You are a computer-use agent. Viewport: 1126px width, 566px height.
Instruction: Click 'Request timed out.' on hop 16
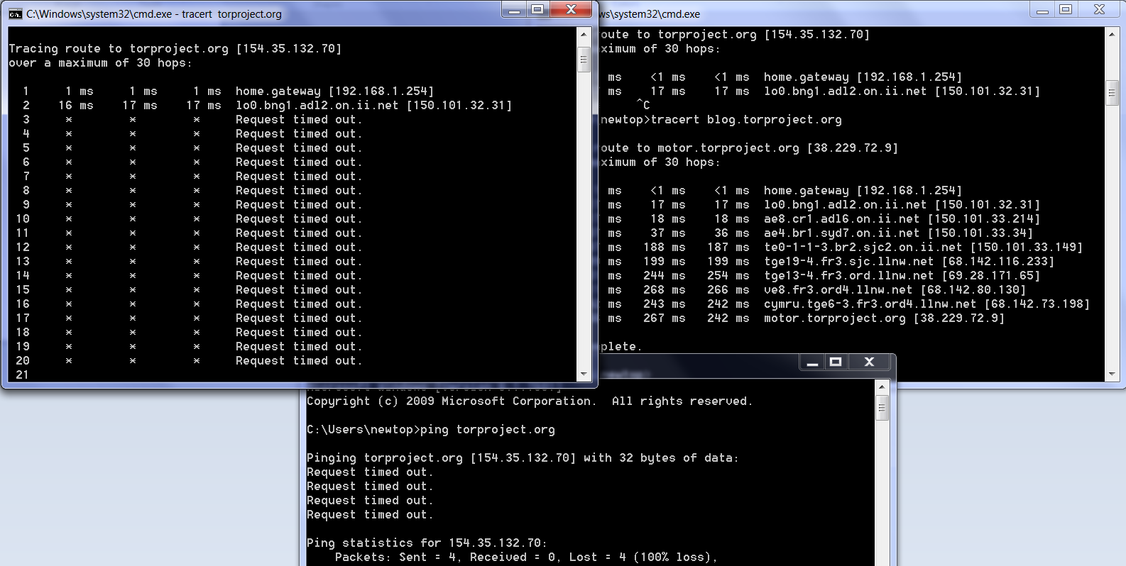299,304
